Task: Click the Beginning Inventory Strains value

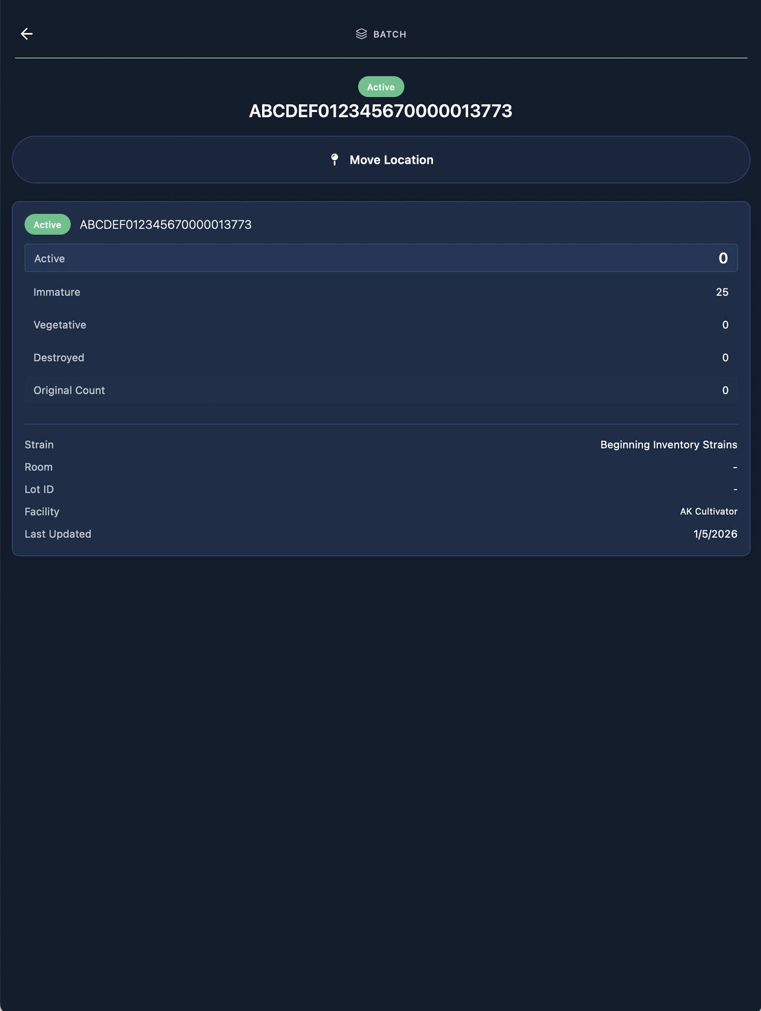Action: (668, 445)
